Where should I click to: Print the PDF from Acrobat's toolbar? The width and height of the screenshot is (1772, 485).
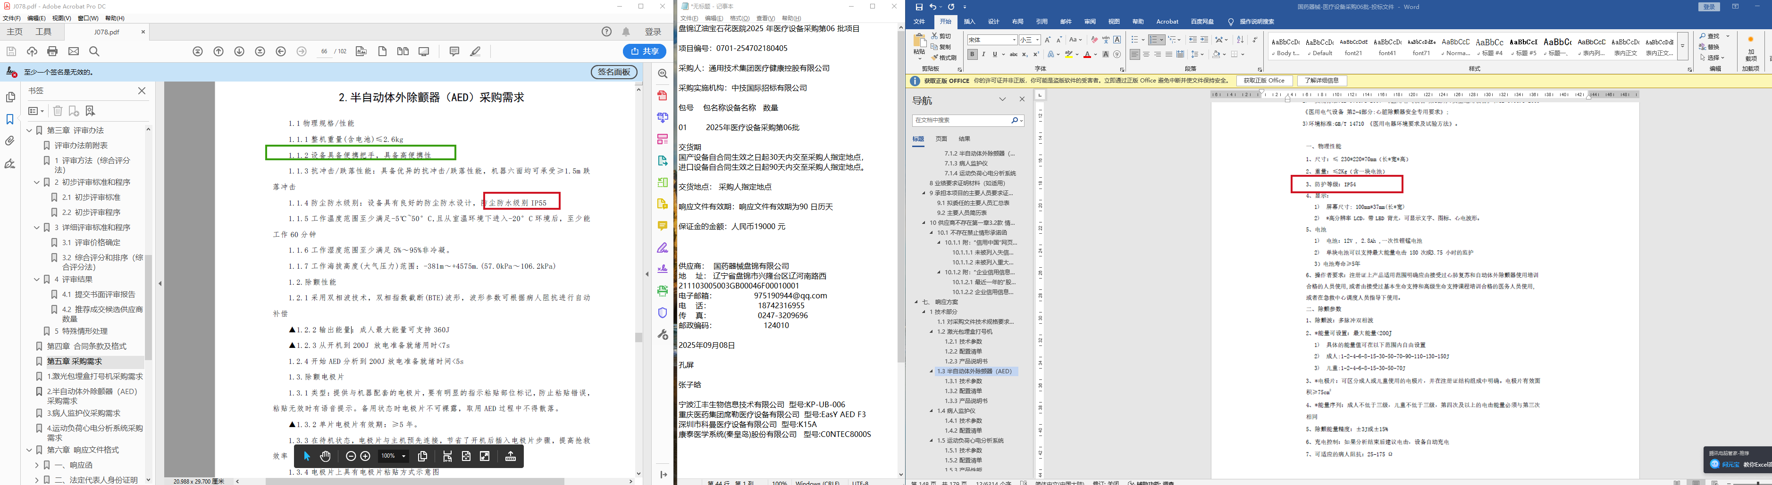point(52,51)
